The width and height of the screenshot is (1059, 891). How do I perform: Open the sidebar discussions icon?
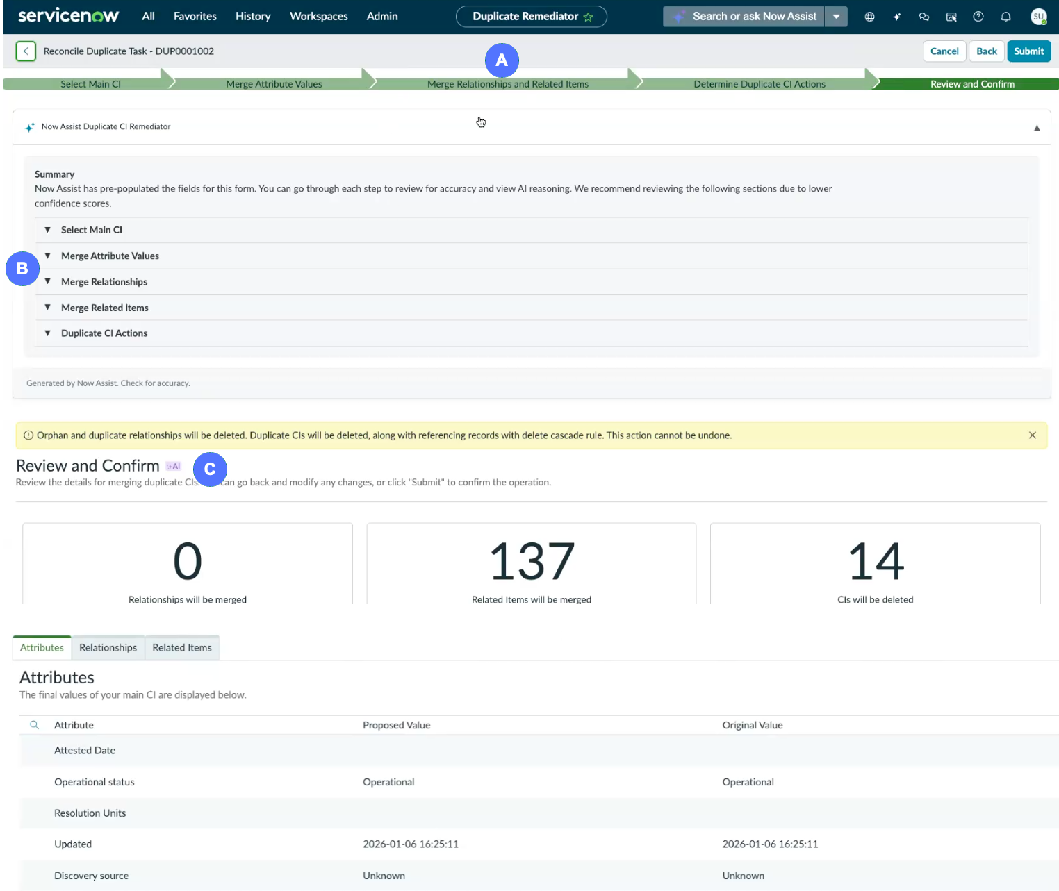point(951,17)
